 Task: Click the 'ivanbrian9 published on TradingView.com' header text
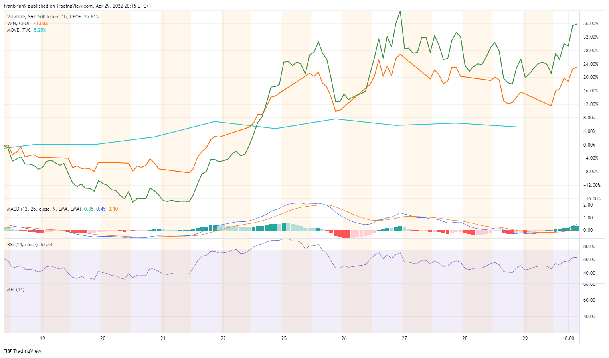[49, 6]
